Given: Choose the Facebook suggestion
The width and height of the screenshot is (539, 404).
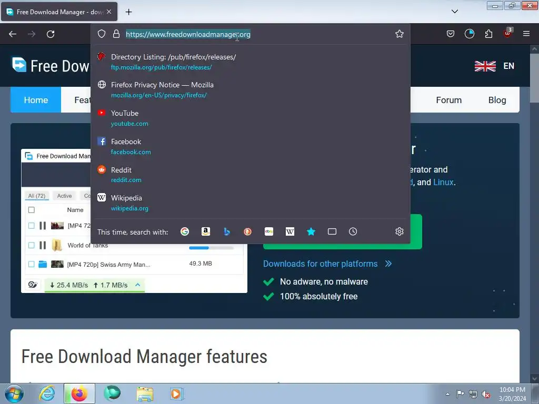Looking at the screenshot, I should coord(250,146).
